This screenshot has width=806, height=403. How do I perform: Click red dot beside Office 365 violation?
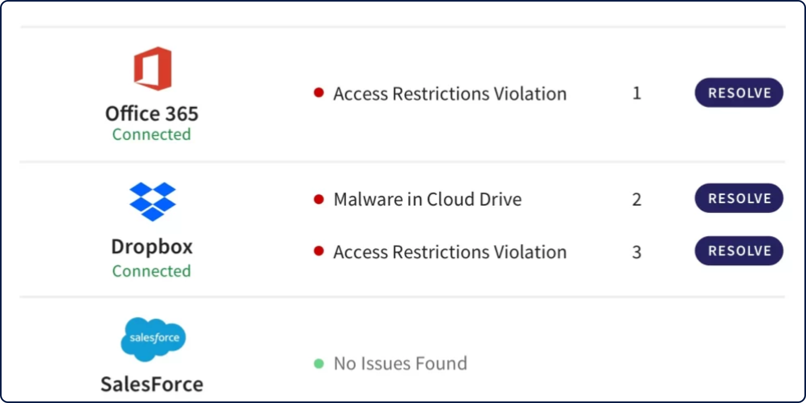coord(319,93)
